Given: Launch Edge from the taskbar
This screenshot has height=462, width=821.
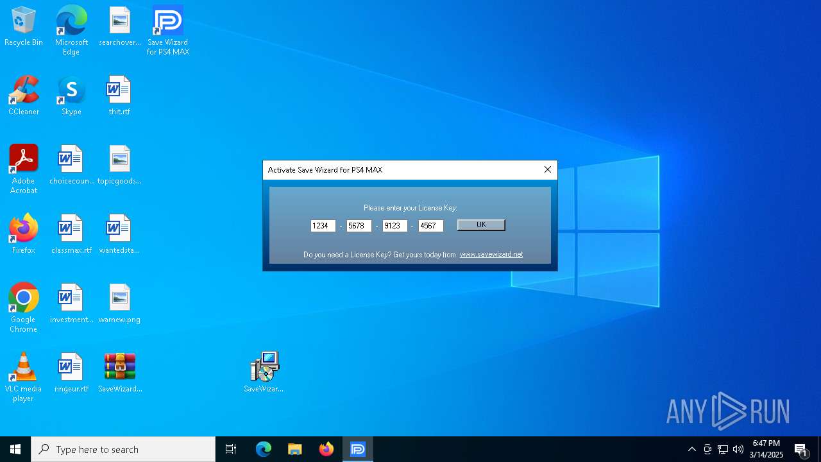Looking at the screenshot, I should pyautogui.click(x=264, y=449).
